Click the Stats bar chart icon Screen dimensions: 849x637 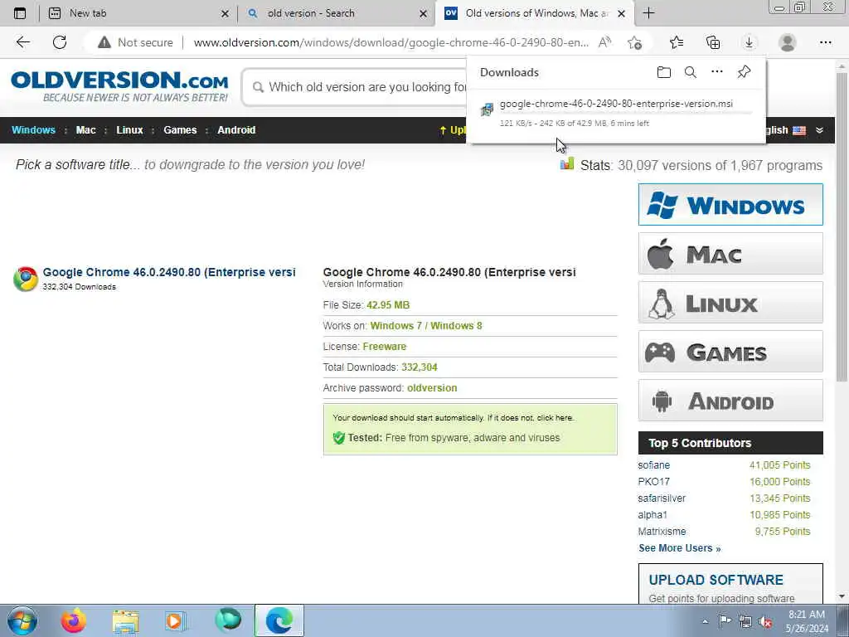(x=567, y=163)
